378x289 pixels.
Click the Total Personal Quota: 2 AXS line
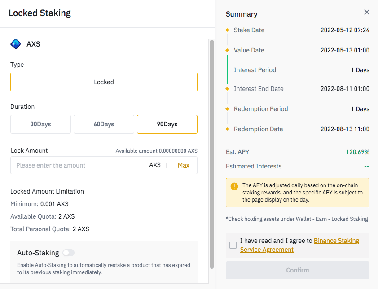[x=50, y=229]
